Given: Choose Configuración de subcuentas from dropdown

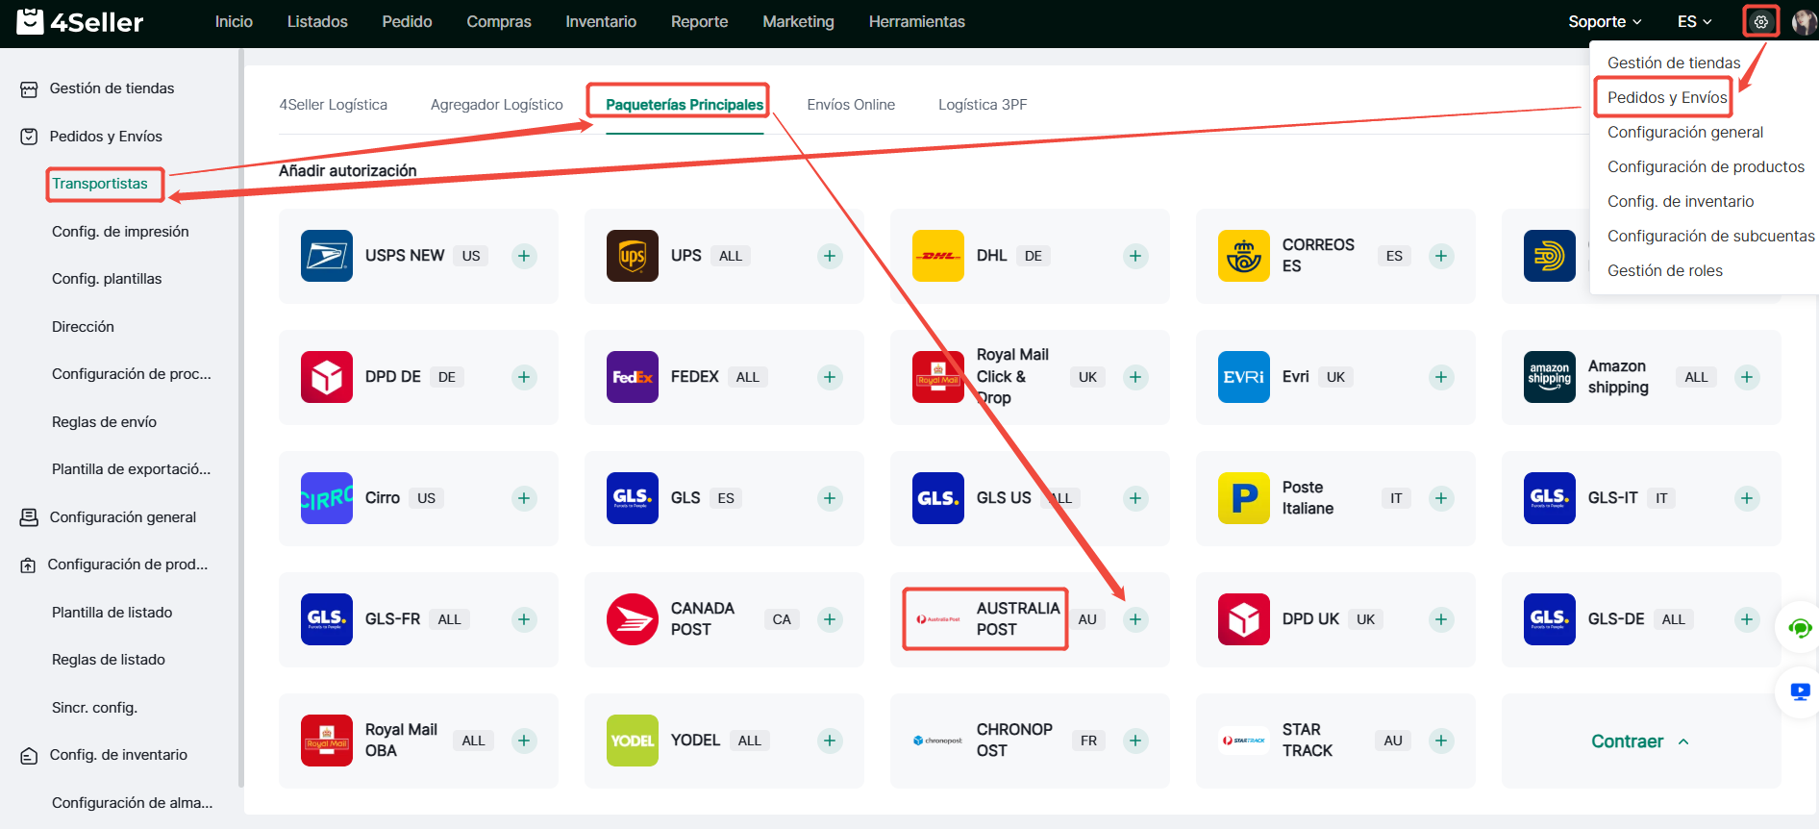Looking at the screenshot, I should coord(1711,236).
